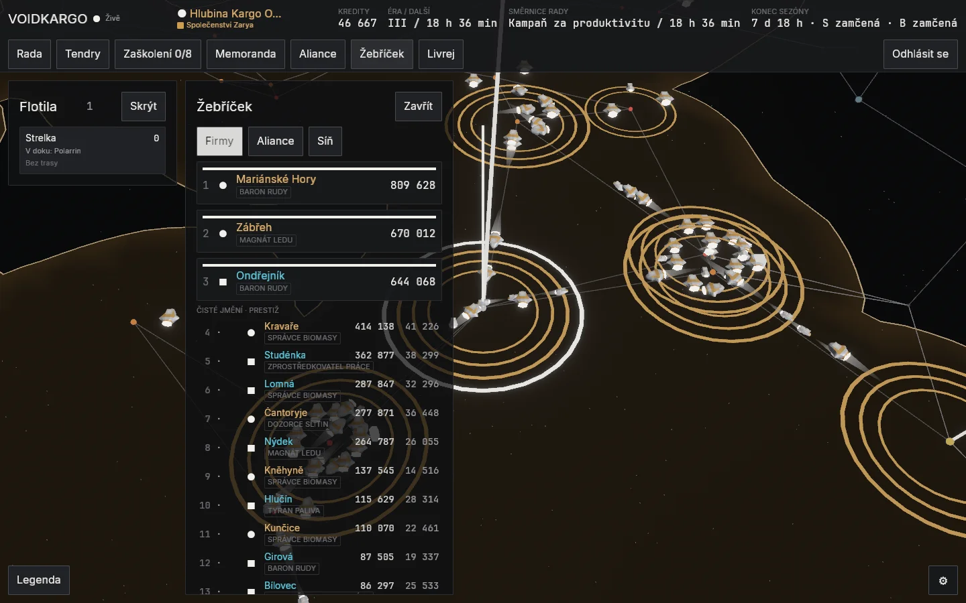
Task: Open the Girová company link
Action: coord(278,557)
